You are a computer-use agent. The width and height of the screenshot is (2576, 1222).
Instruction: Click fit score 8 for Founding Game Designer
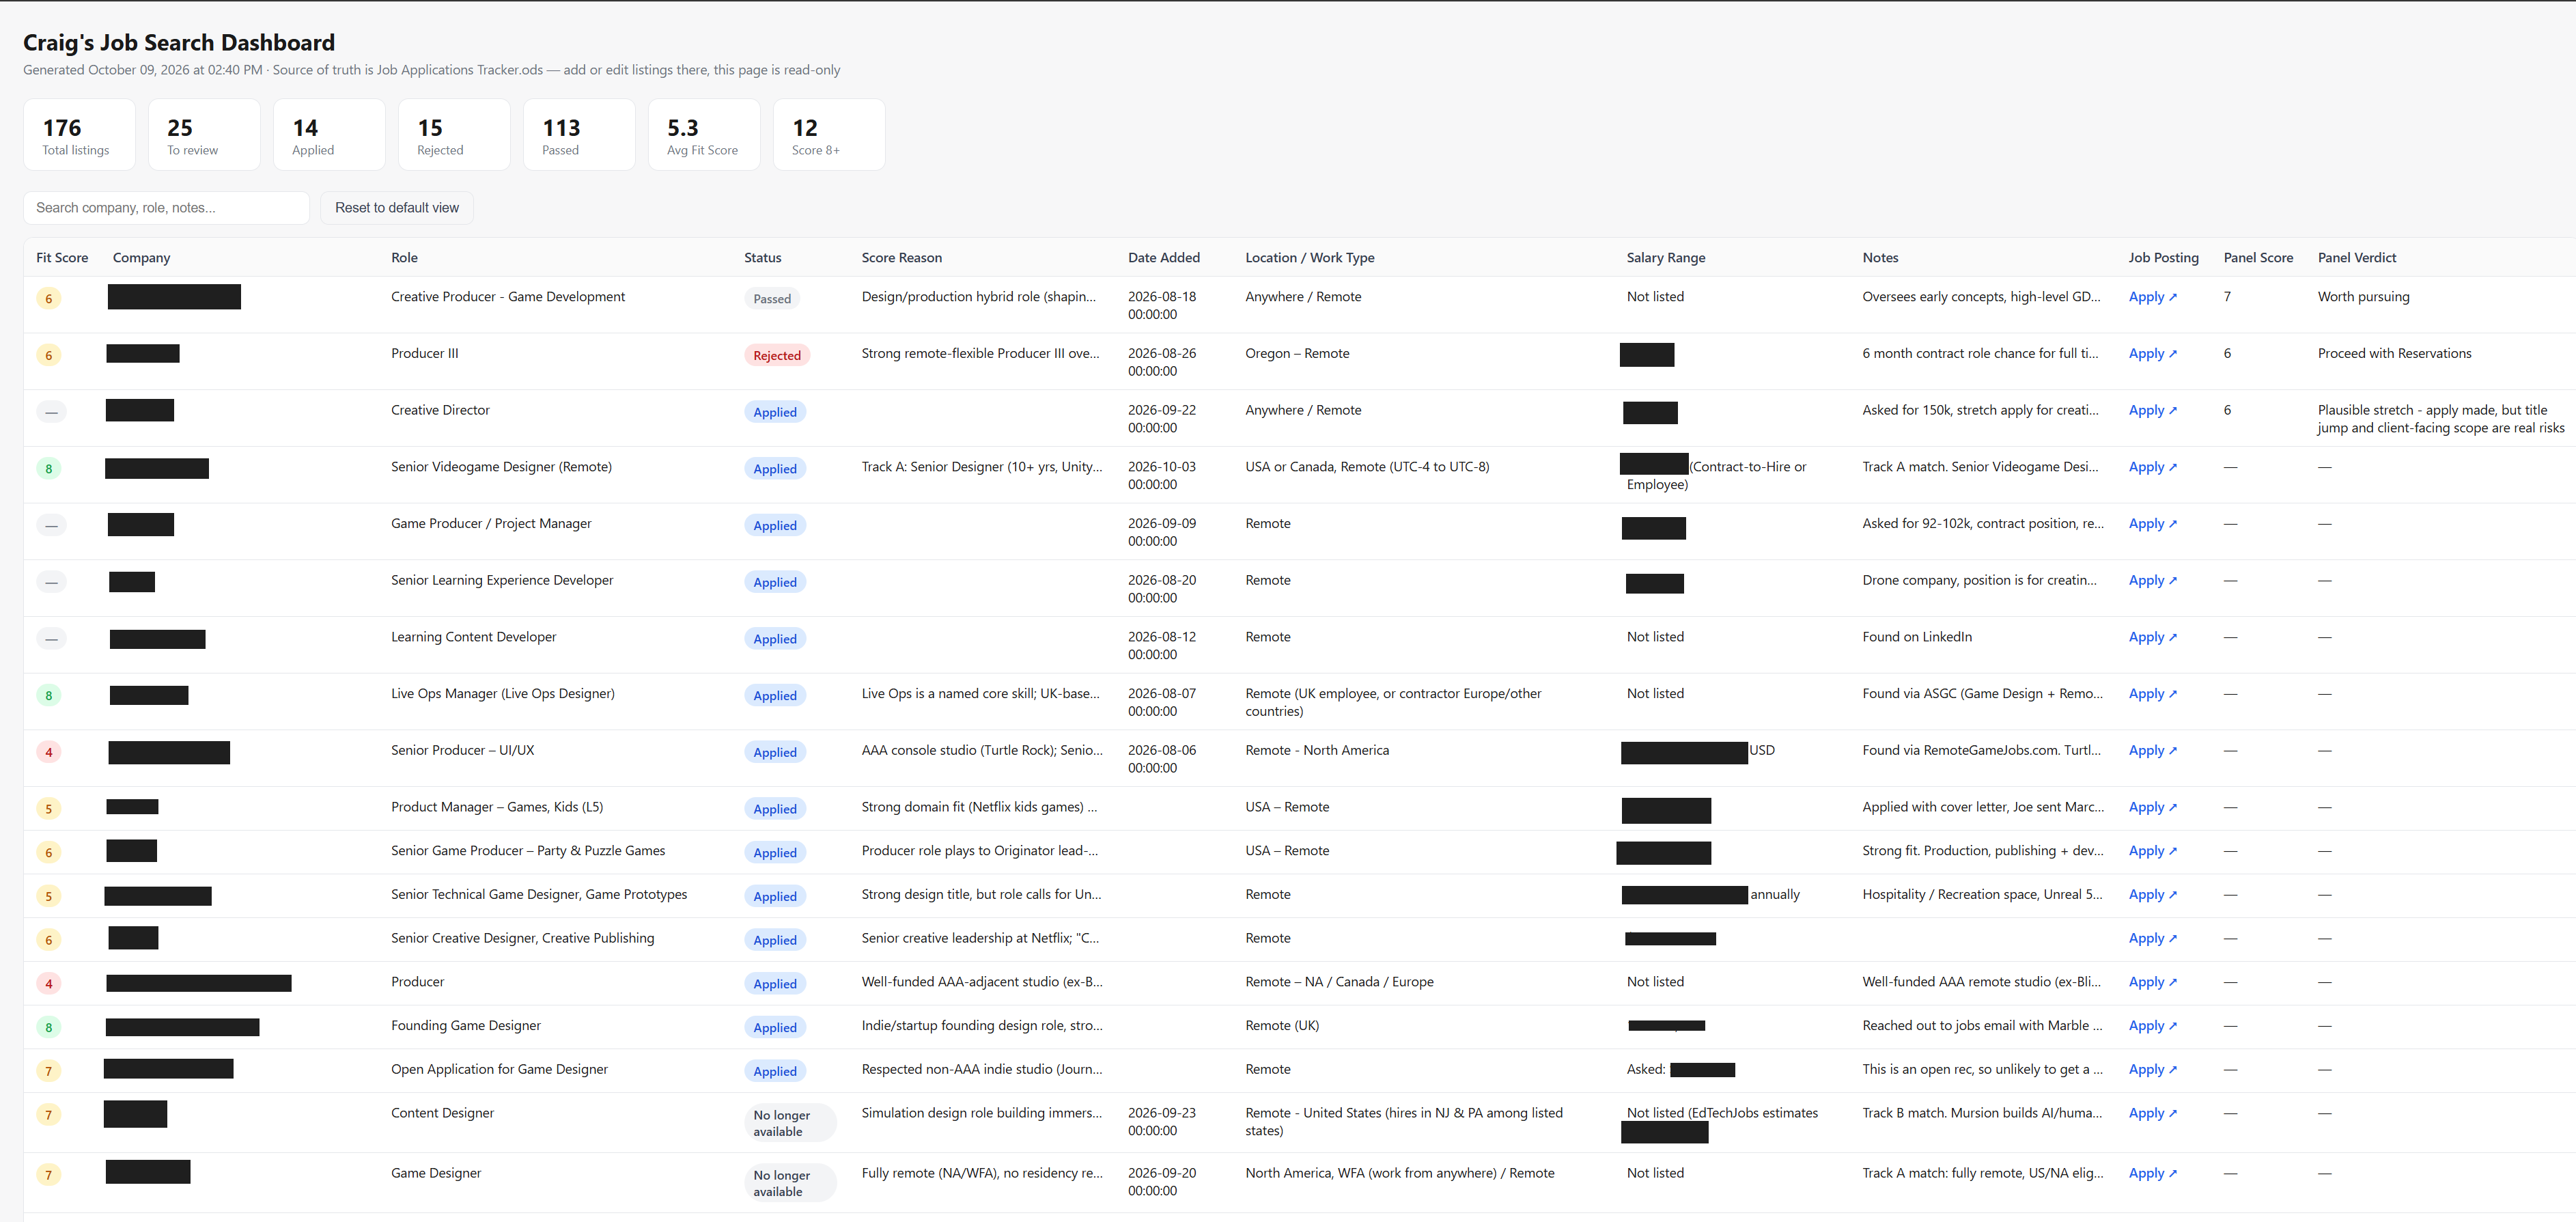click(x=48, y=1027)
